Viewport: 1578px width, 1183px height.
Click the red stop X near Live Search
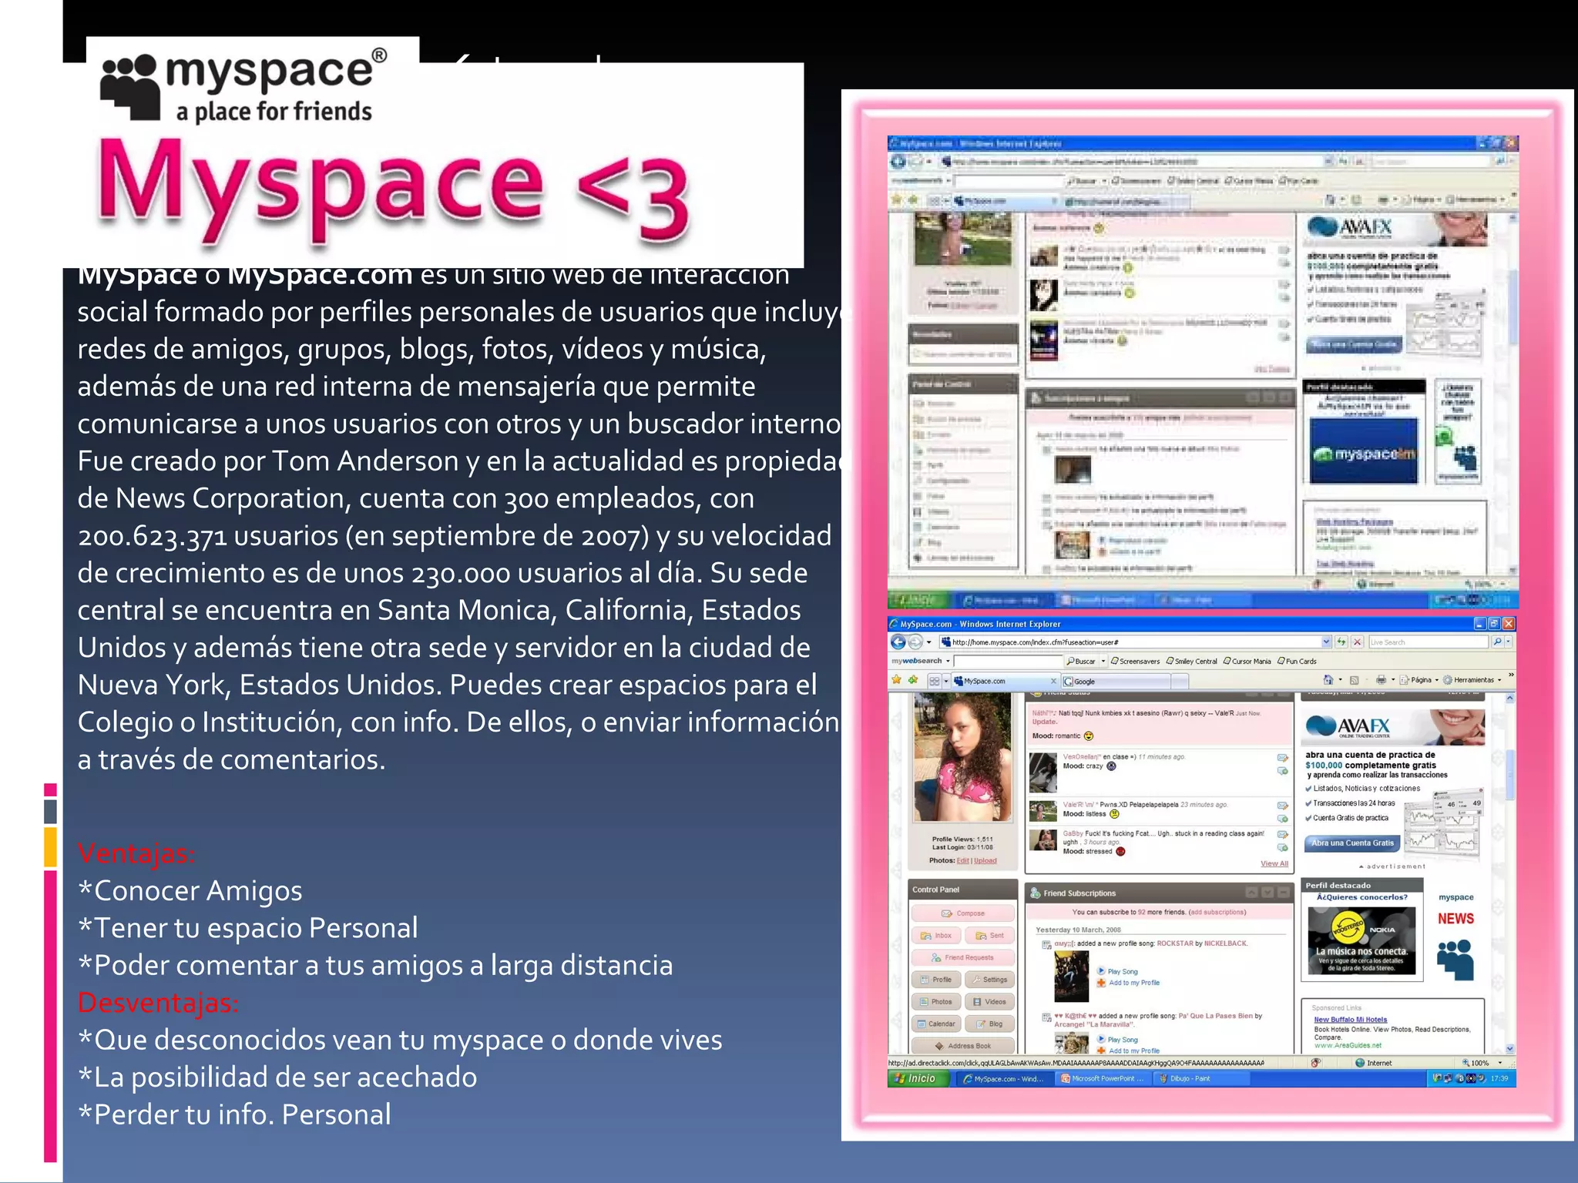tap(1357, 642)
